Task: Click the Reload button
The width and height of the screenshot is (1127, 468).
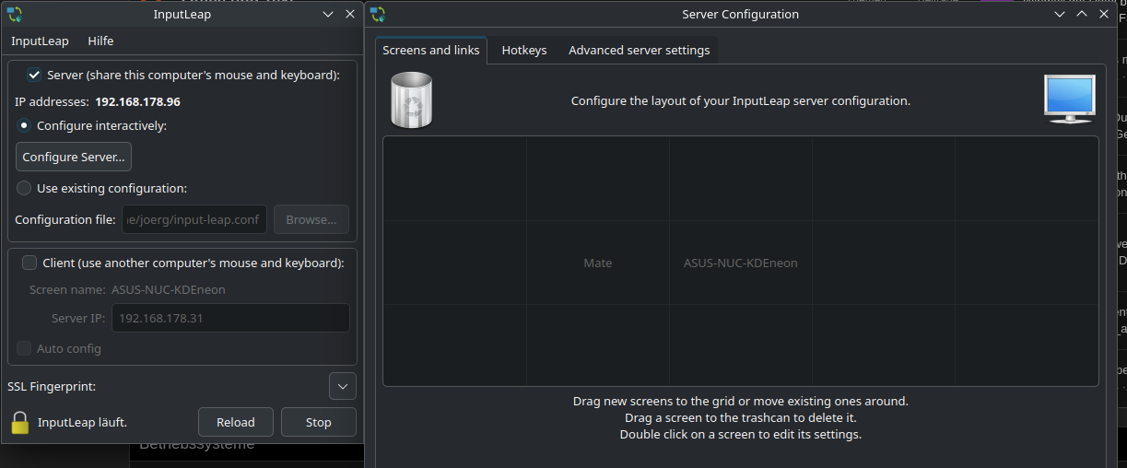Action: tap(236, 422)
